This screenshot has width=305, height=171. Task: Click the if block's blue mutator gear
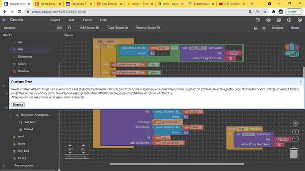point(104,47)
